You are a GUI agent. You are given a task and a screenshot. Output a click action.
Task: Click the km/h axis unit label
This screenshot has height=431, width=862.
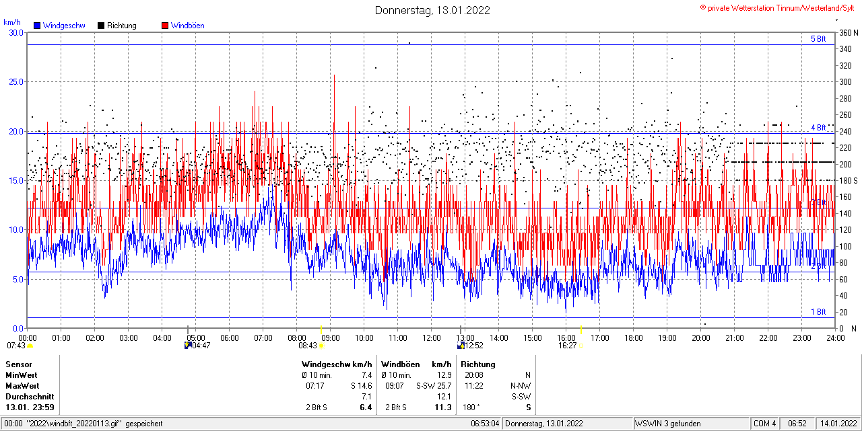pos(12,22)
